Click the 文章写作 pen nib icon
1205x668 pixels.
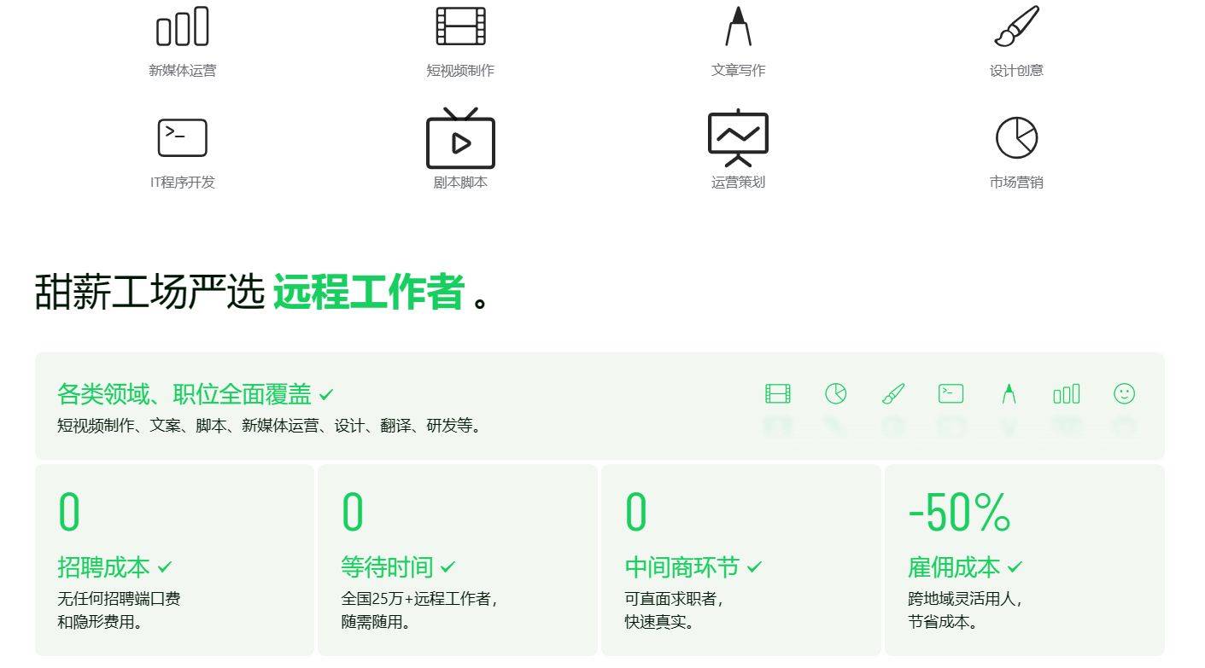738,26
